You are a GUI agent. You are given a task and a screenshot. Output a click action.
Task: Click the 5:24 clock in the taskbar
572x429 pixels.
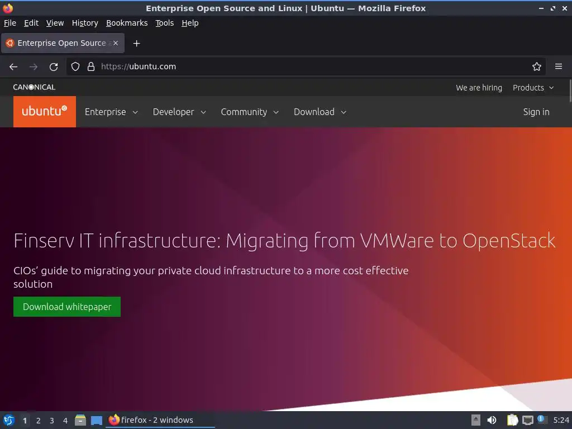click(561, 420)
